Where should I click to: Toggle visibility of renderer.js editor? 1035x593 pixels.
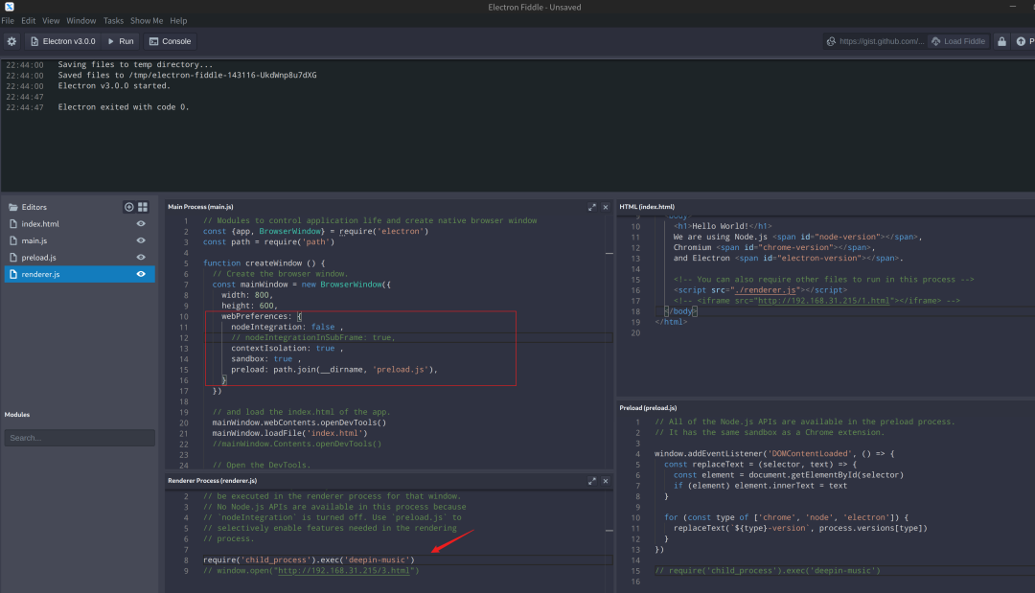141,274
